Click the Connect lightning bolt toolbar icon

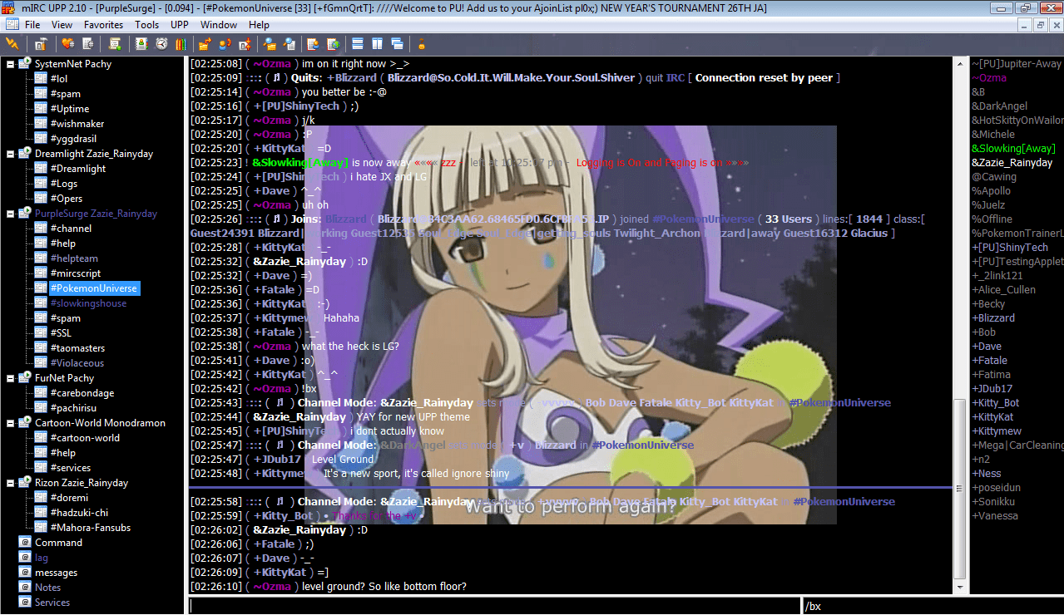pos(12,43)
